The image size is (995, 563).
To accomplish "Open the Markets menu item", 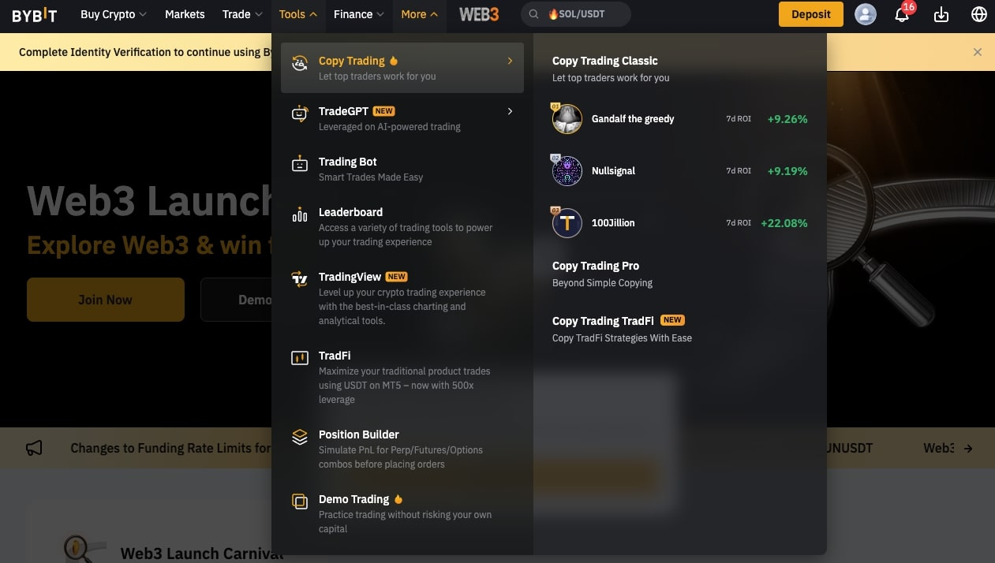I will point(185,14).
